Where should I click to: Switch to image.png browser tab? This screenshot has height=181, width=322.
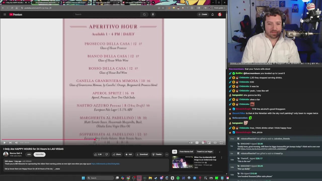pos(106,3)
